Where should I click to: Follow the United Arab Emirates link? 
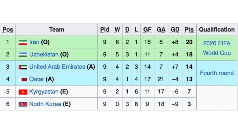point(57,67)
